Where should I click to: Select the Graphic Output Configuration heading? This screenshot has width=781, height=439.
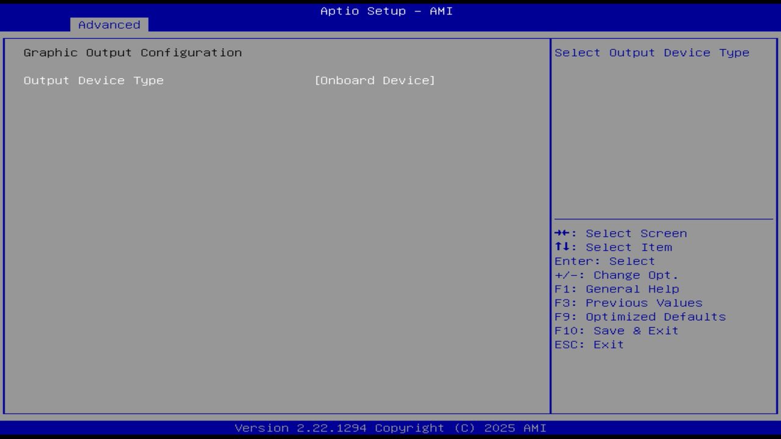[132, 52]
